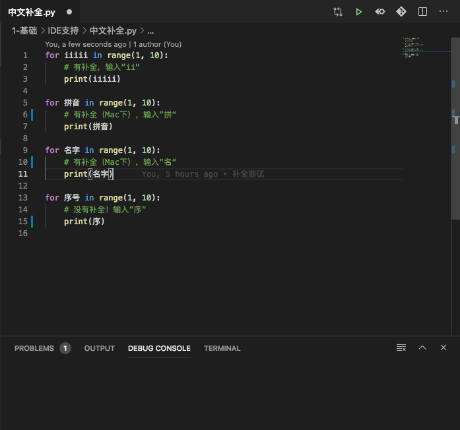The image size is (460, 430).
Task: Open the TERMINAL tab
Action: pos(222,348)
